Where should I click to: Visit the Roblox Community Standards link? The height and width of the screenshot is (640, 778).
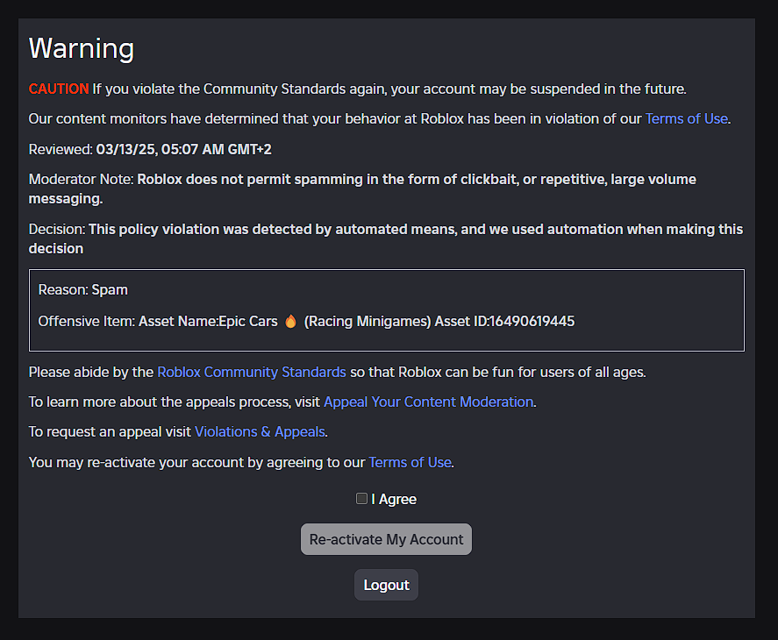[251, 372]
